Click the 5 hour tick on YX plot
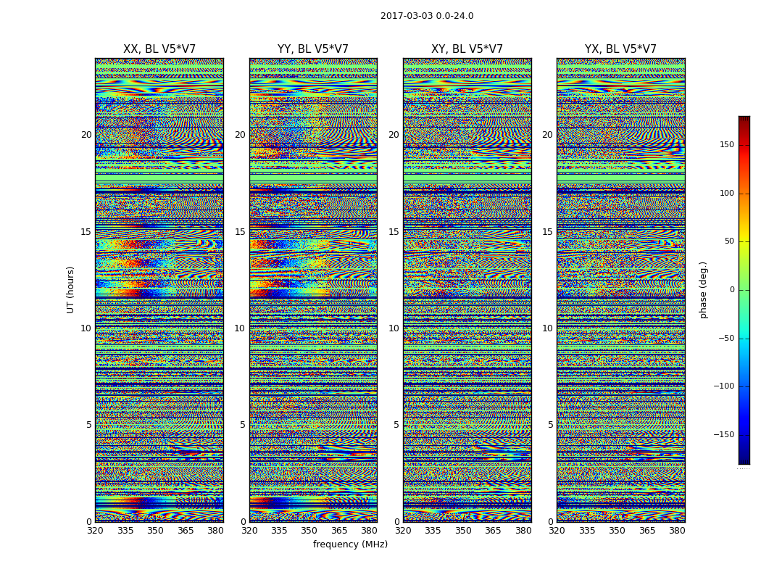This screenshot has height=580, width=761. (550, 425)
